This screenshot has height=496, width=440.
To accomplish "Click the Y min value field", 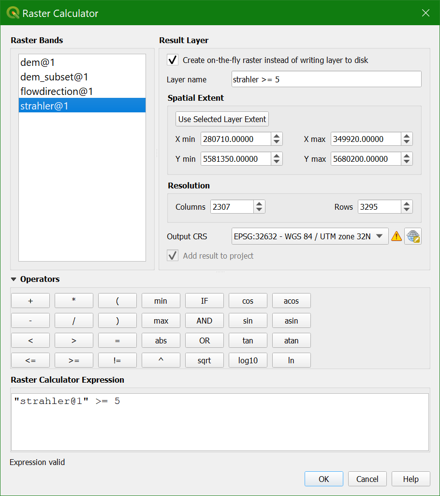I will (235, 159).
